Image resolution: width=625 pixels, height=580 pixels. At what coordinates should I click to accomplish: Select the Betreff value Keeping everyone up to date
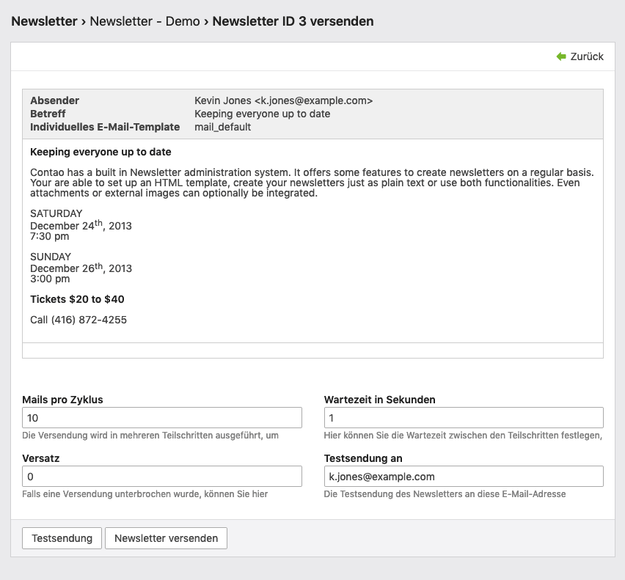pos(263,114)
